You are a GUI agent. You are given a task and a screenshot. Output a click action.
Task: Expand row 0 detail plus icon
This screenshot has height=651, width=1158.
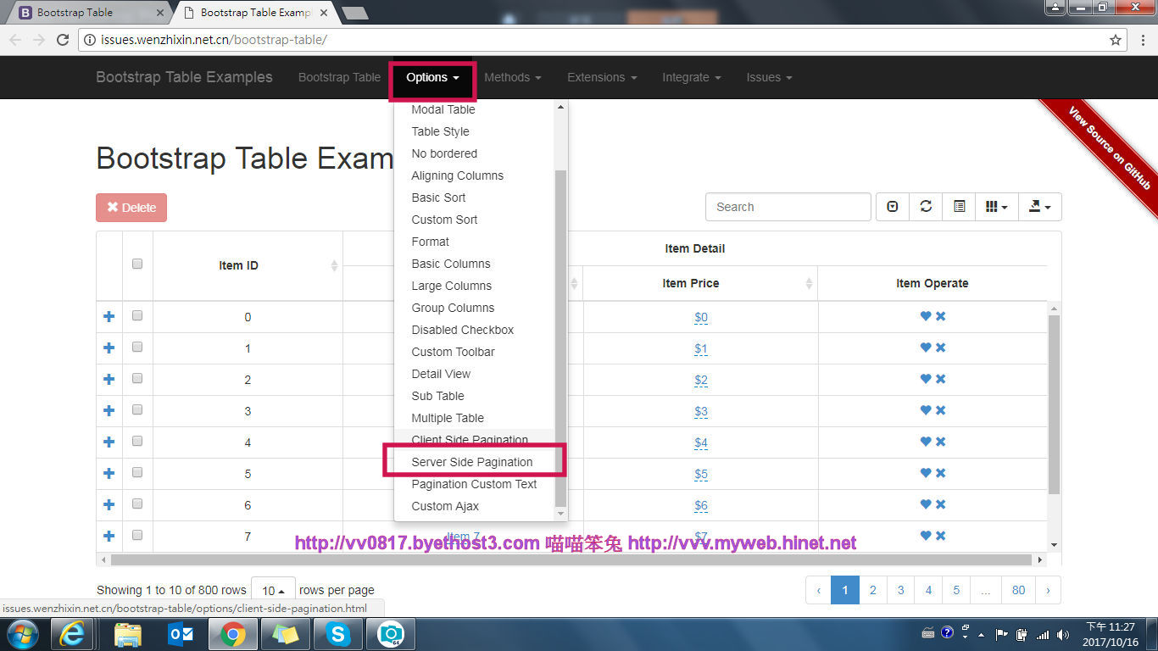click(x=109, y=316)
